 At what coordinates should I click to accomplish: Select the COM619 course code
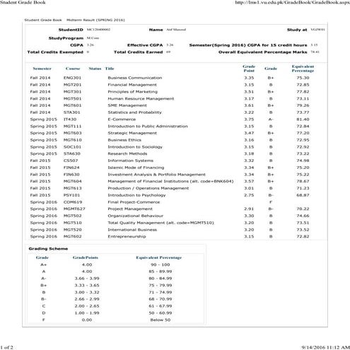pyautogui.click(x=73, y=202)
